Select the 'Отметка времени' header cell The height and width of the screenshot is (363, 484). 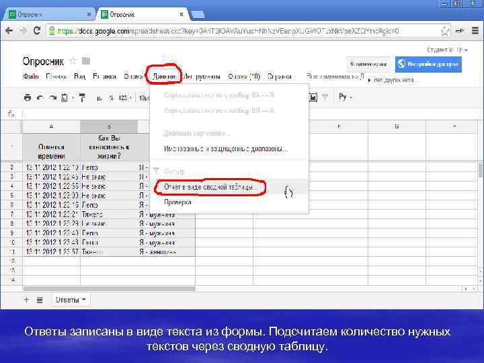(51, 147)
